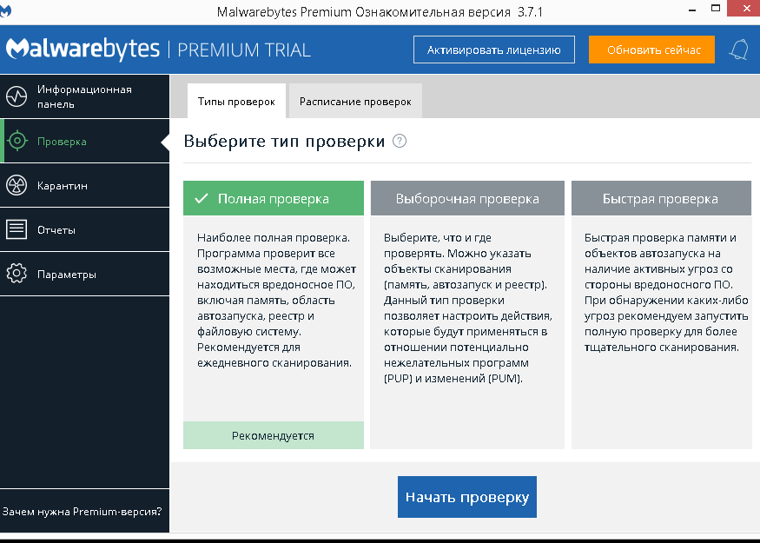This screenshot has width=760, height=543.
Task: Click the Malwarebytes logo in header
Action: tap(83, 50)
